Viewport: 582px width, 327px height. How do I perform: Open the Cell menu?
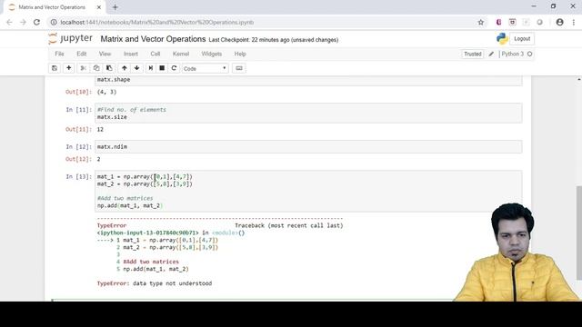click(x=156, y=54)
